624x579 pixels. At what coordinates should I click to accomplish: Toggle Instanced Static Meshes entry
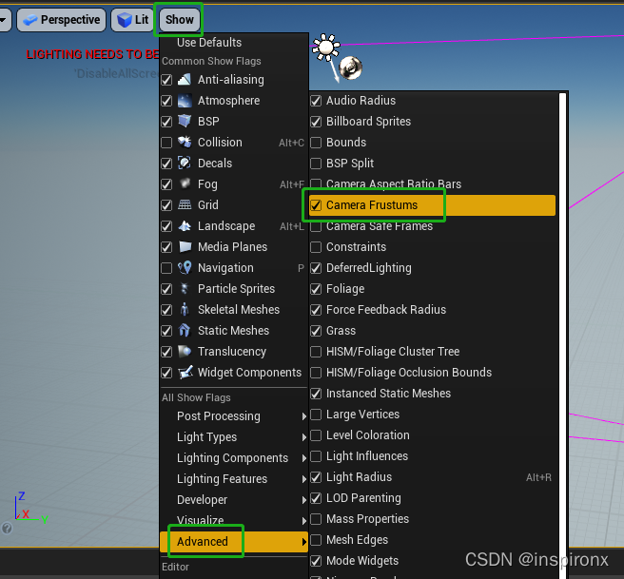[x=433, y=394]
